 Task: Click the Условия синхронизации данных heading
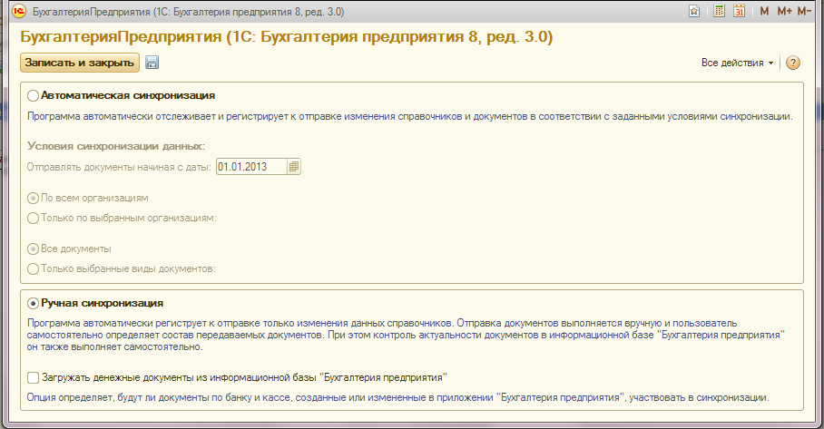[116, 147]
